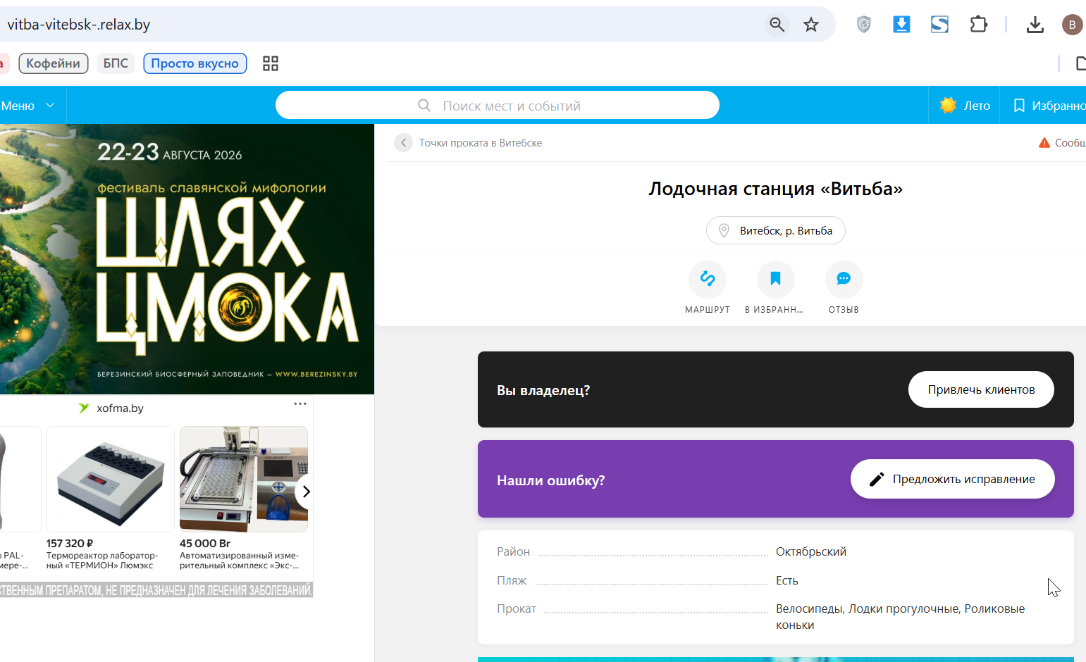
Task: Open the Шлях Цмока festival banner
Action: (187, 259)
